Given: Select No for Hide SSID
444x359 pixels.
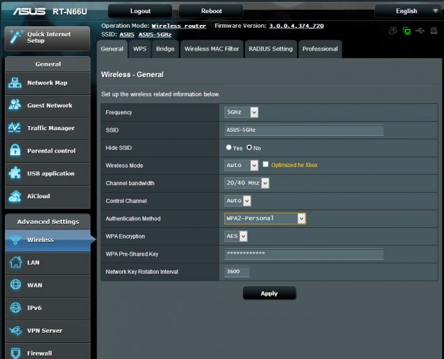Looking at the screenshot, I should (x=249, y=148).
